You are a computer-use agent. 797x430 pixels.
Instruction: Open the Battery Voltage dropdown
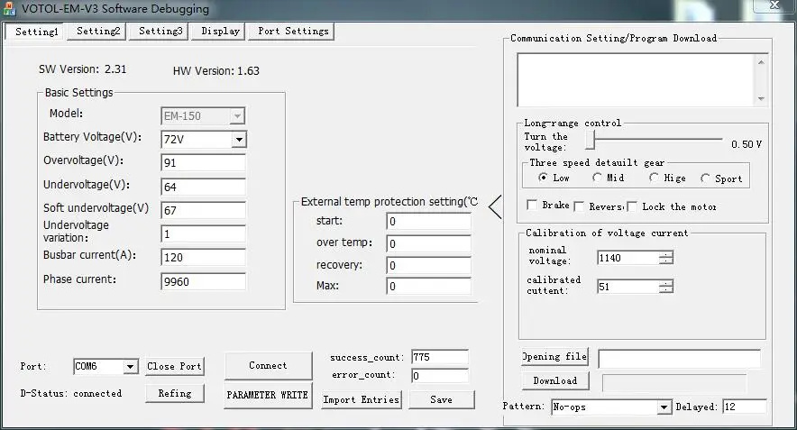238,140
